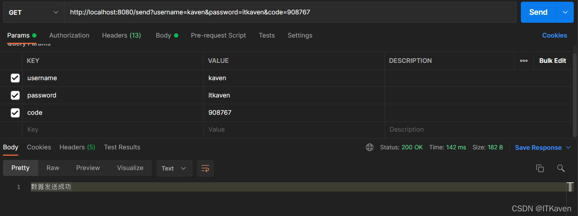This screenshot has width=578, height=216.
Task: Click the empty Value placeholder field
Action: (x=294, y=130)
